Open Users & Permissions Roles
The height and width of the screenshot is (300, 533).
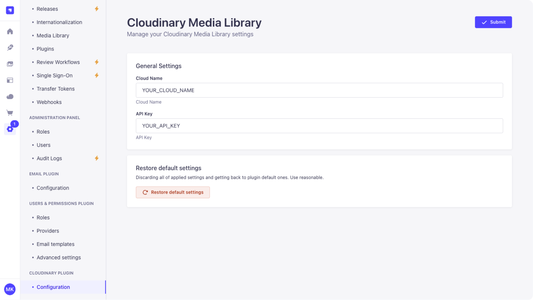[43, 217]
